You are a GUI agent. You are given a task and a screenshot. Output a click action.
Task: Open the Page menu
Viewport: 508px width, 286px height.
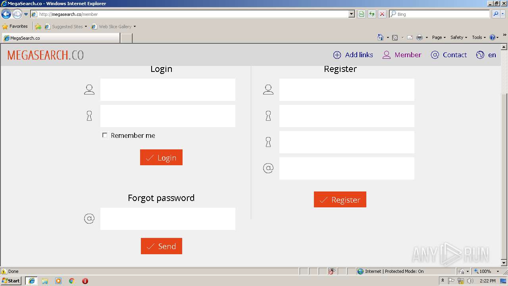[x=439, y=37]
